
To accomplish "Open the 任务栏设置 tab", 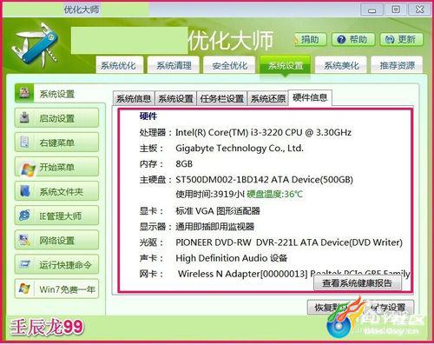I will tap(222, 98).
